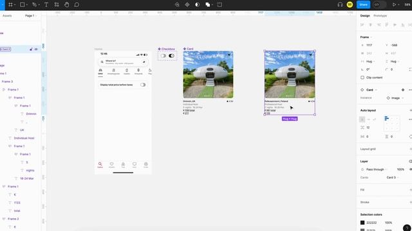The height and width of the screenshot is (231, 412).
Task: Click the first Card UFO house image
Action: coord(208,74)
